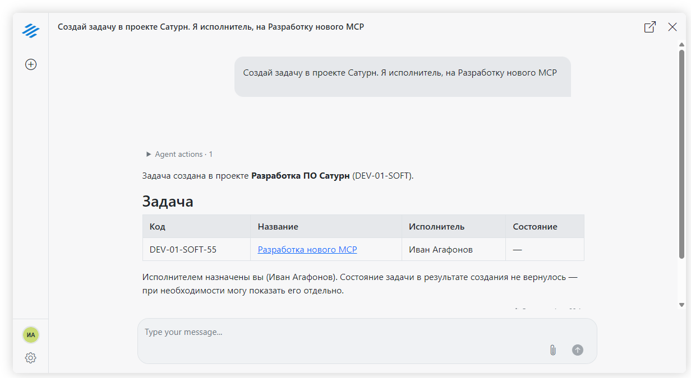Click the scrollbar down arrow

(x=681, y=305)
